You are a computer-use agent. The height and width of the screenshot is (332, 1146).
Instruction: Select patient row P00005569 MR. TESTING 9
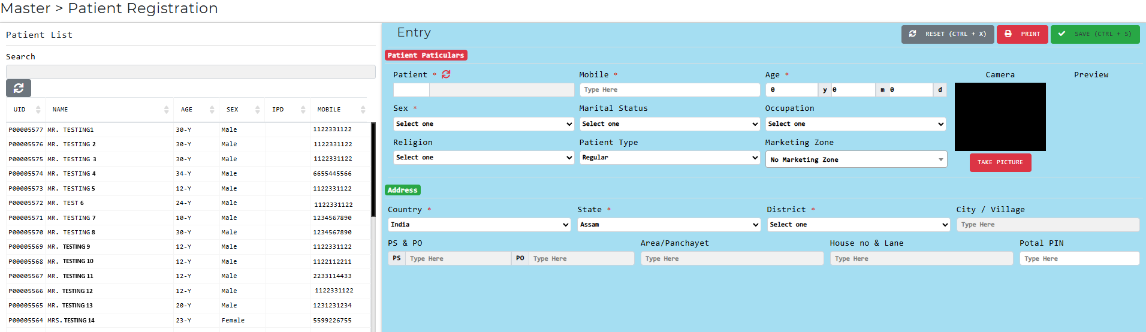(x=187, y=247)
